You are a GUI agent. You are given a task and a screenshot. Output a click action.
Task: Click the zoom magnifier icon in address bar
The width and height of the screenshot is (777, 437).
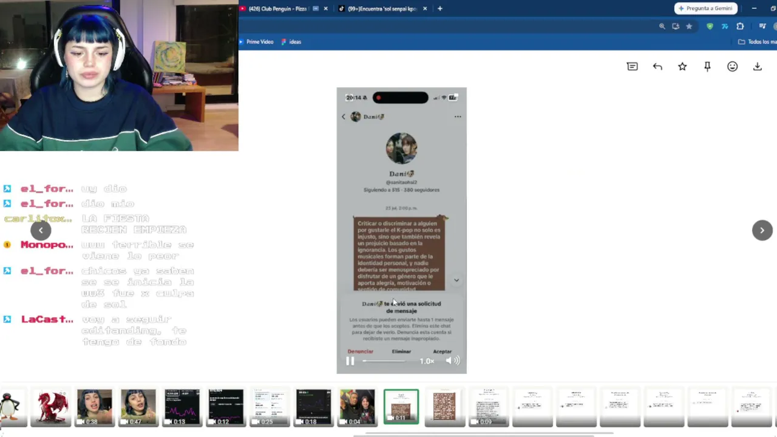coord(662,26)
